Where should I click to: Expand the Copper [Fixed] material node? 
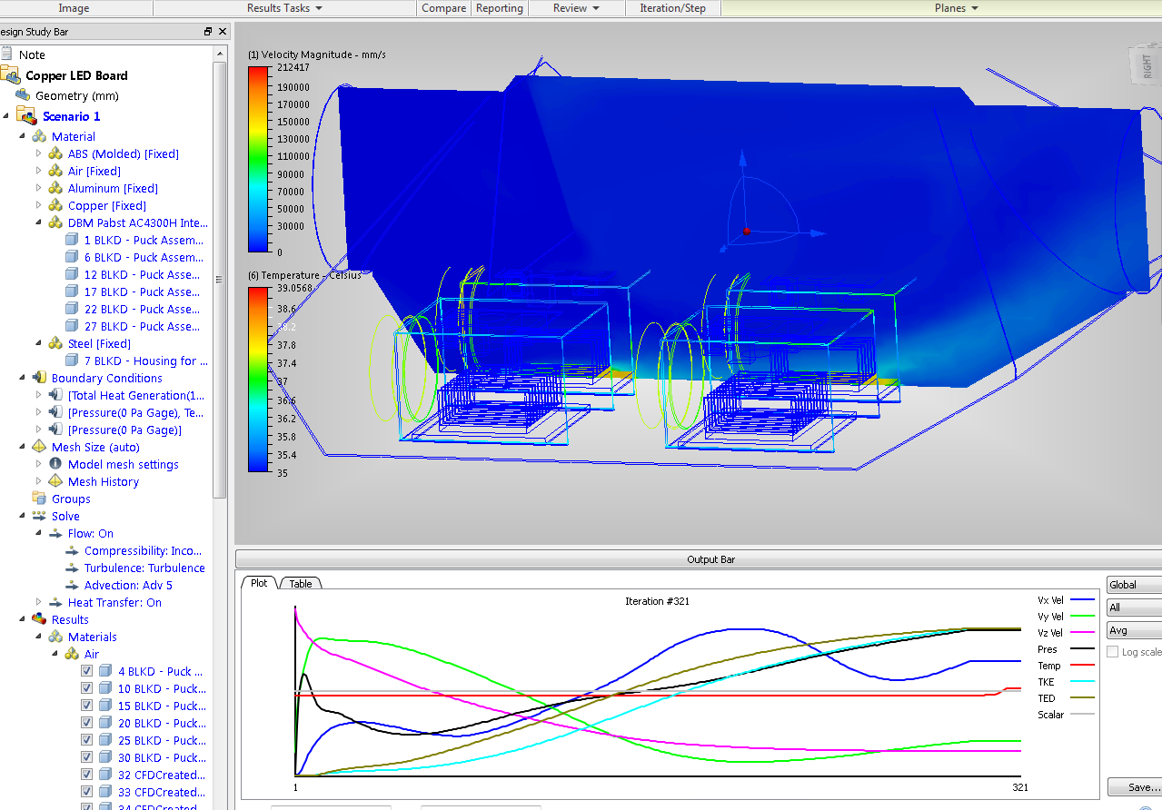tap(37, 205)
